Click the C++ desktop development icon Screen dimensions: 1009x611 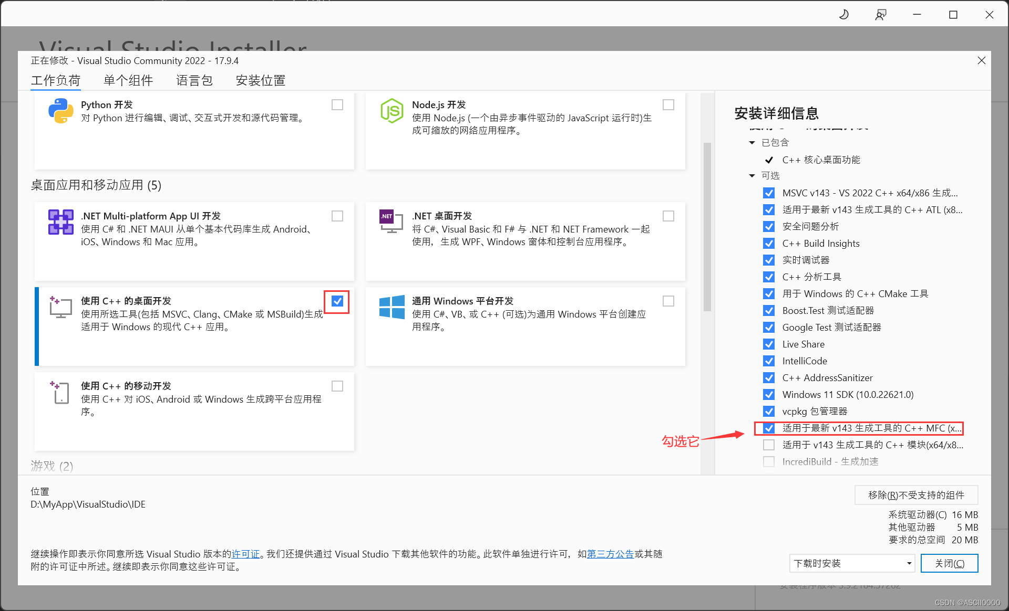point(61,307)
